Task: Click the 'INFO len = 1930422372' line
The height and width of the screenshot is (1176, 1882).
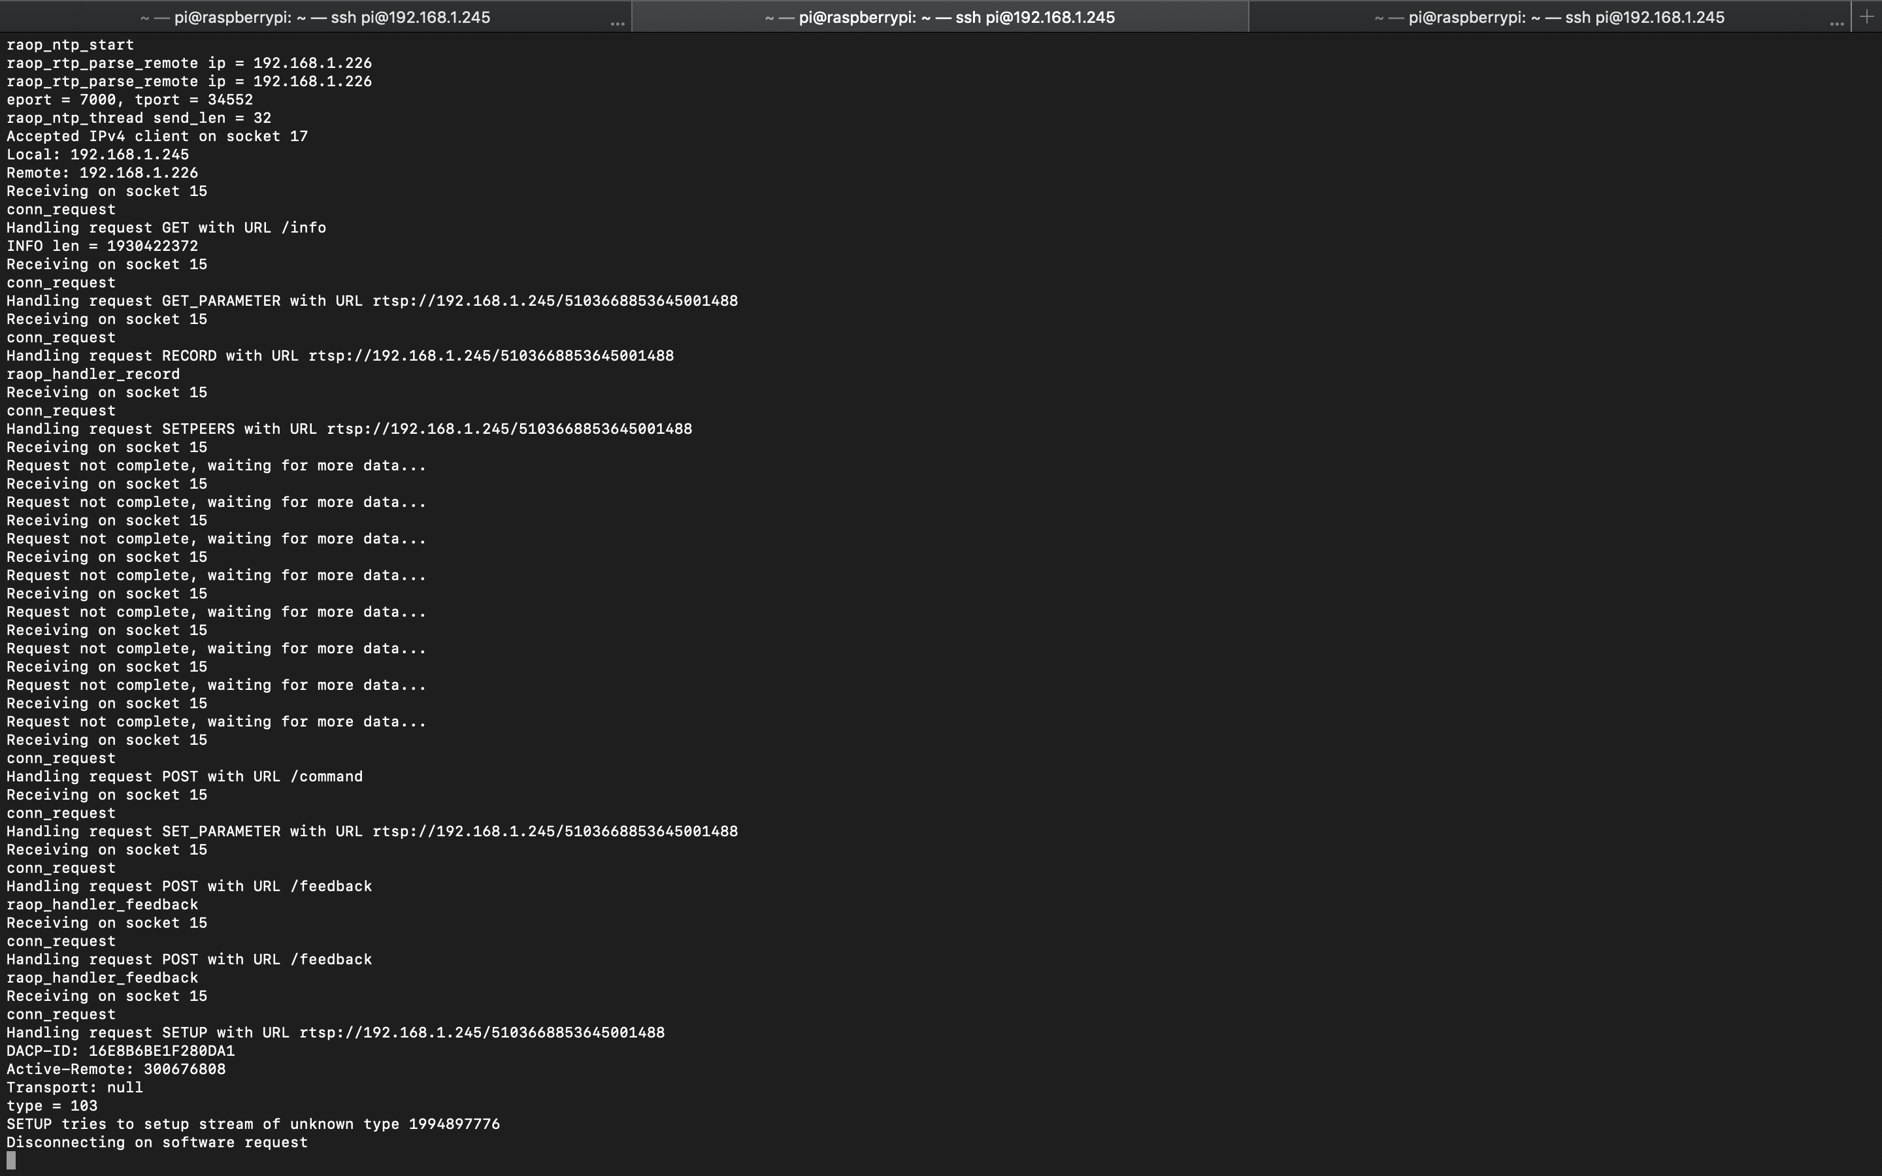Action: point(102,246)
